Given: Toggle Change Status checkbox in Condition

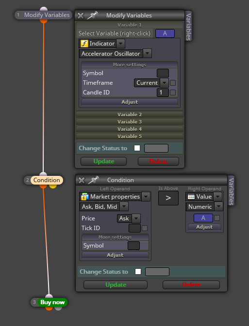Looking at the screenshot, I should (x=138, y=272).
